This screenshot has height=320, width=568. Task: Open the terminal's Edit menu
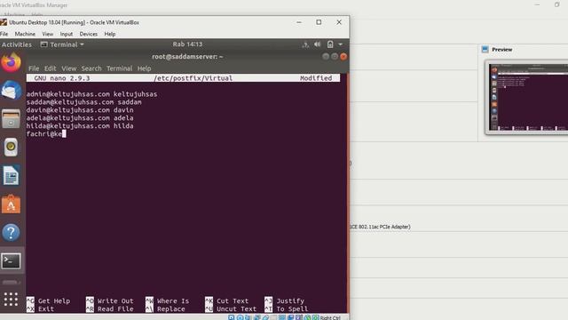(50, 68)
